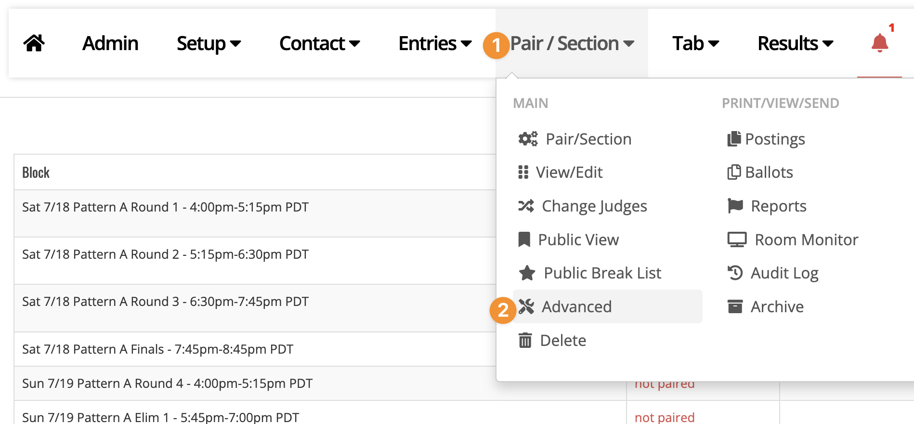This screenshot has height=424, width=914.
Task: Go to the home icon
Action: coord(34,43)
